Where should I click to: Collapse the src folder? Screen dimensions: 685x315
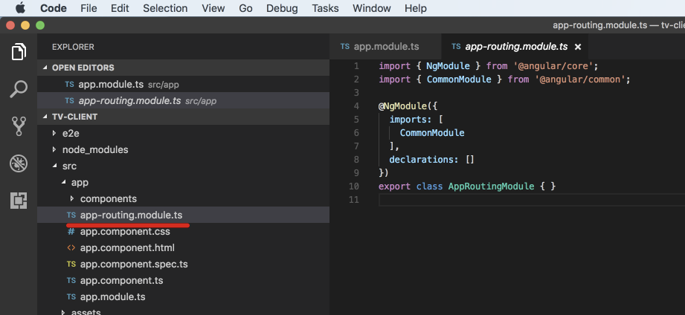coord(69,166)
